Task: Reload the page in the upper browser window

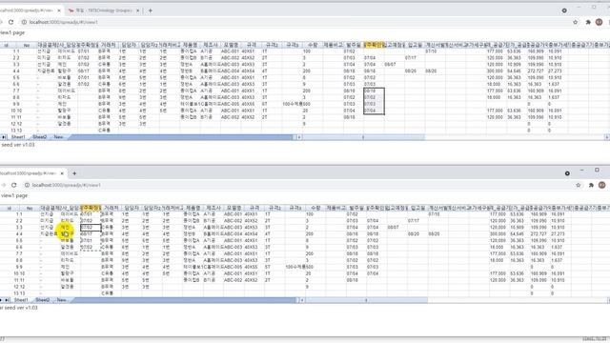Action: (10, 22)
